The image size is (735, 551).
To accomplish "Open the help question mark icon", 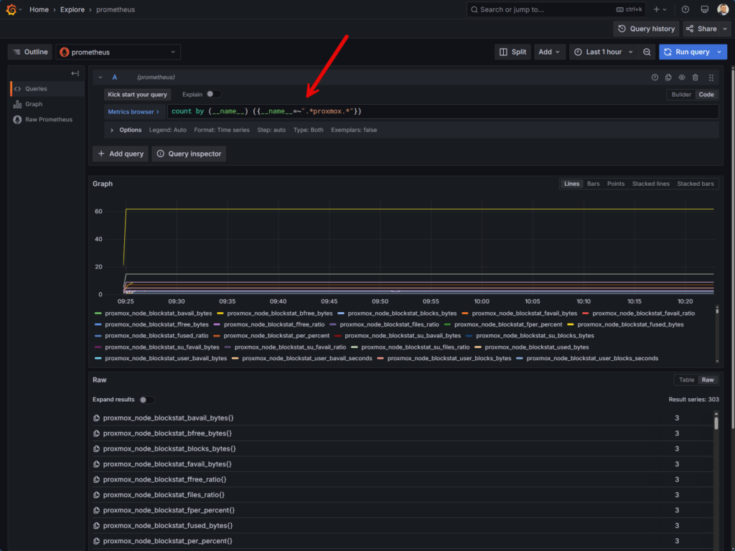I will (685, 9).
